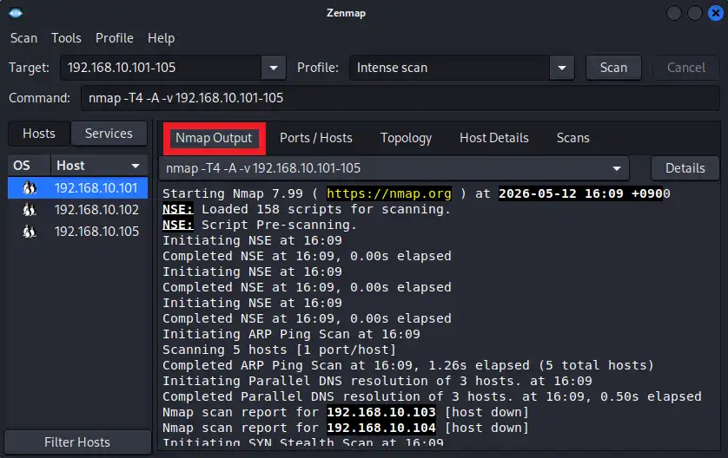Click the OS column header
Screen dimensions: 728x458
click(x=30, y=166)
